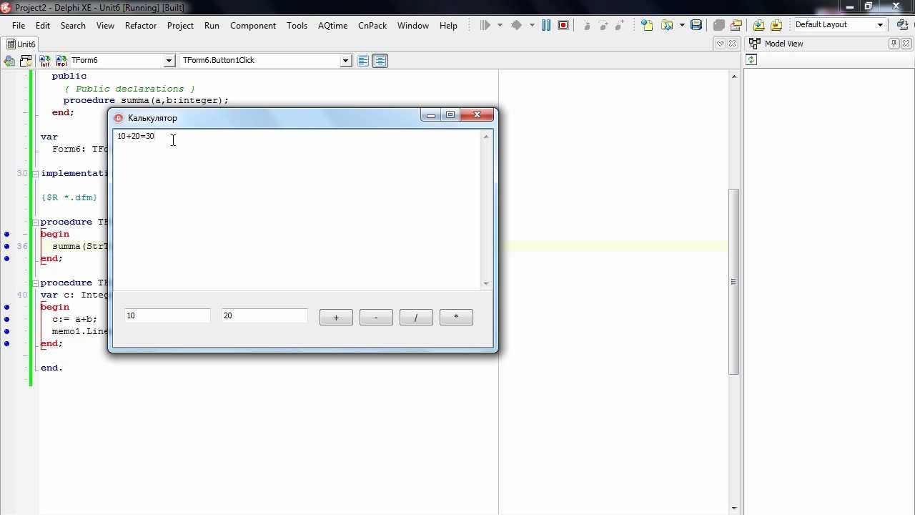
Task: Click the code editor vertical scrollbar thumb
Action: pos(733,282)
